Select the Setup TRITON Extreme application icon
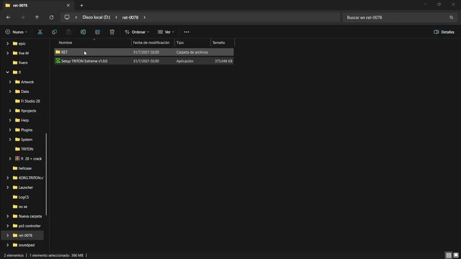461x259 pixels. tap(58, 61)
